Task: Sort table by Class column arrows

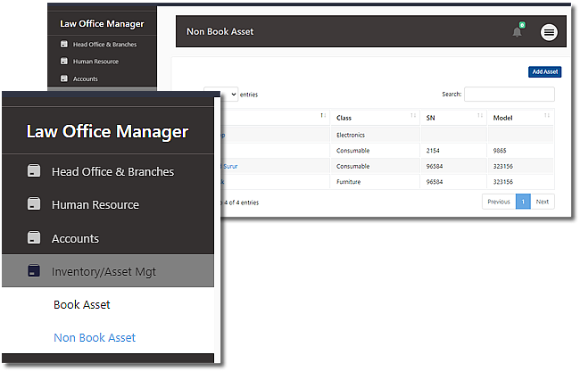Action: (x=412, y=117)
